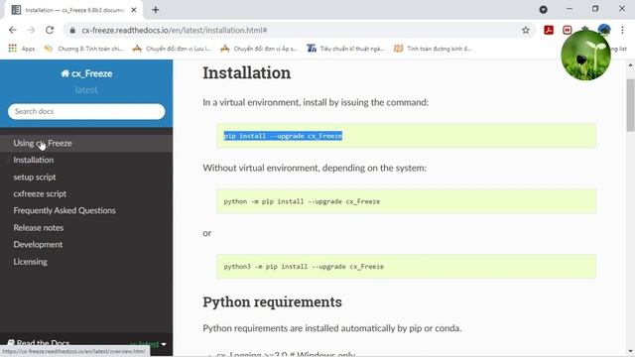
Task: Click the scrollbar up arrow
Action: pyautogui.click(x=630, y=65)
